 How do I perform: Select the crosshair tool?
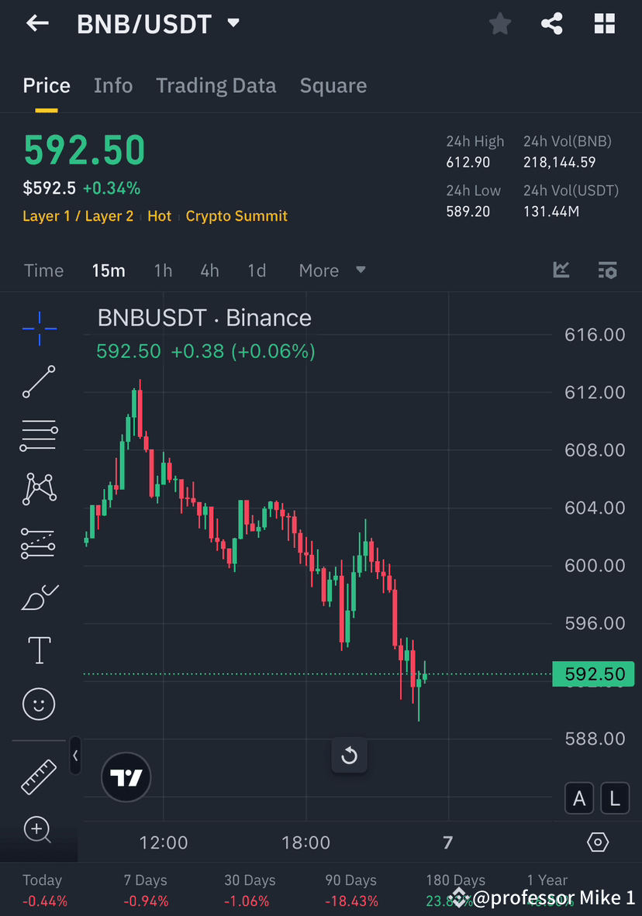[x=39, y=329]
